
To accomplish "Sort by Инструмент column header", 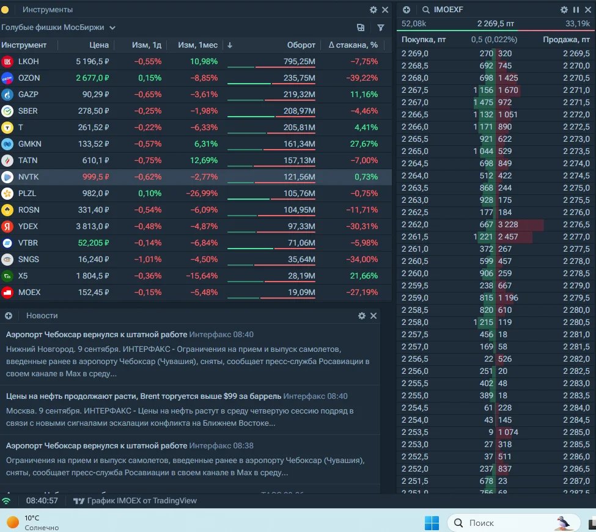I will [x=24, y=45].
